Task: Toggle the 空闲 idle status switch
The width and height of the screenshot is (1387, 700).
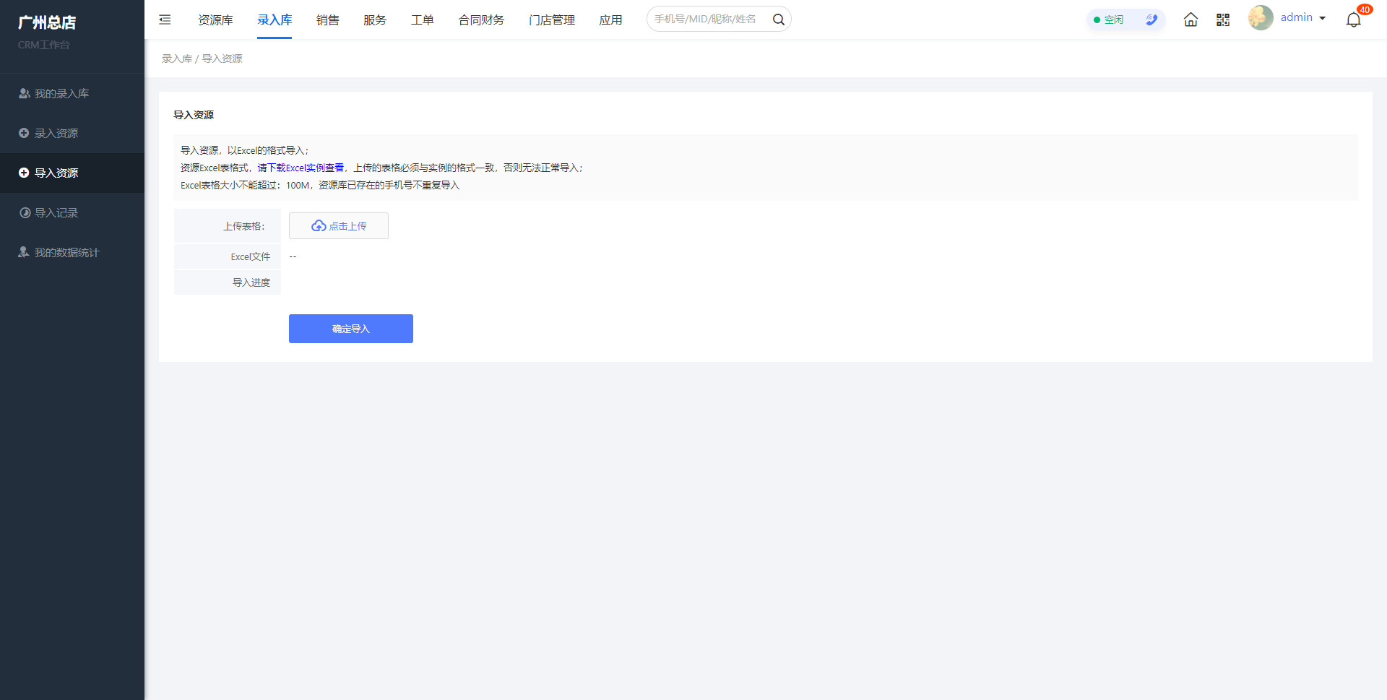Action: click(x=1109, y=20)
